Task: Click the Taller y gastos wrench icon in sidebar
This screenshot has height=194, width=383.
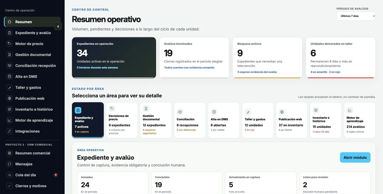Action: click(x=9, y=87)
